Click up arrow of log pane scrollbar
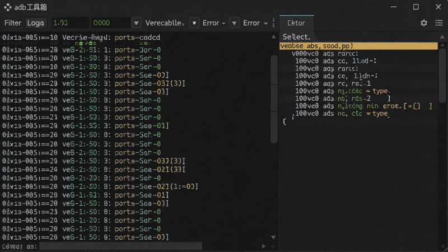 [x=273, y=36]
